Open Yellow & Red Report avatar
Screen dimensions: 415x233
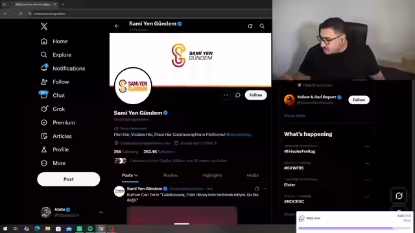coord(289,100)
